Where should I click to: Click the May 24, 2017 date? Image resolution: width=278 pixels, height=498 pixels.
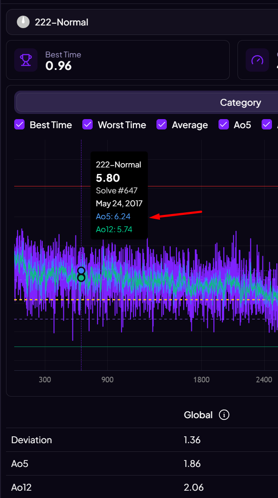tap(119, 203)
